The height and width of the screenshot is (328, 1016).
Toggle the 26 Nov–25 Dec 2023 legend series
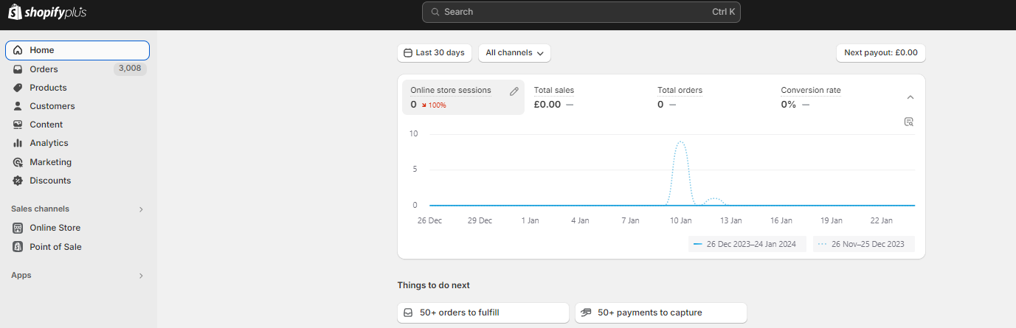coord(864,244)
